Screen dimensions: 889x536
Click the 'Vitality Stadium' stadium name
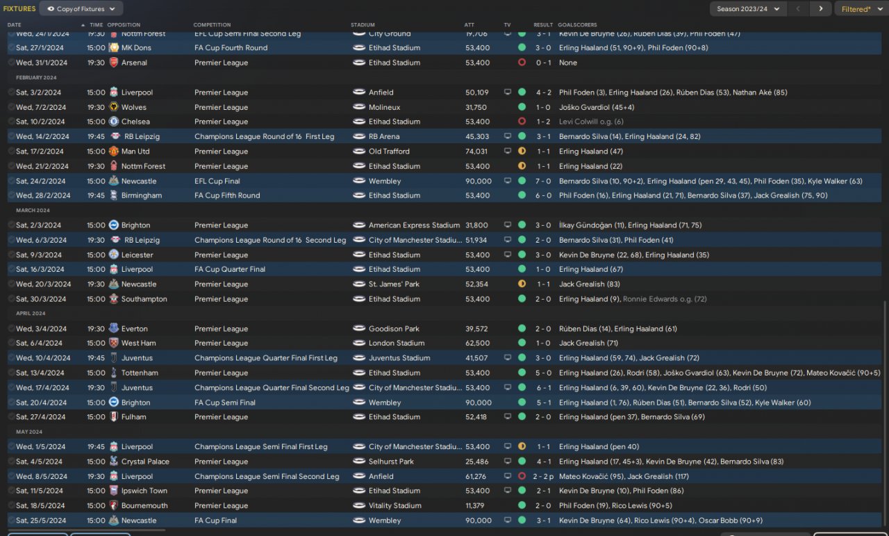(395, 506)
